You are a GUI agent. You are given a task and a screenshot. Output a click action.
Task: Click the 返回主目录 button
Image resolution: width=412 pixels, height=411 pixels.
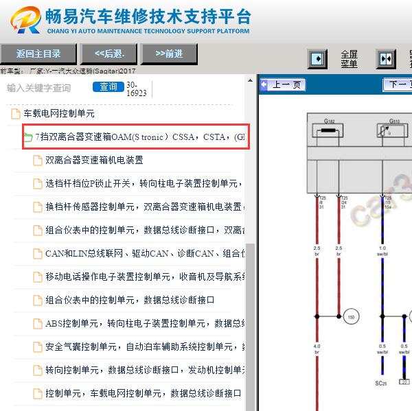(38, 54)
